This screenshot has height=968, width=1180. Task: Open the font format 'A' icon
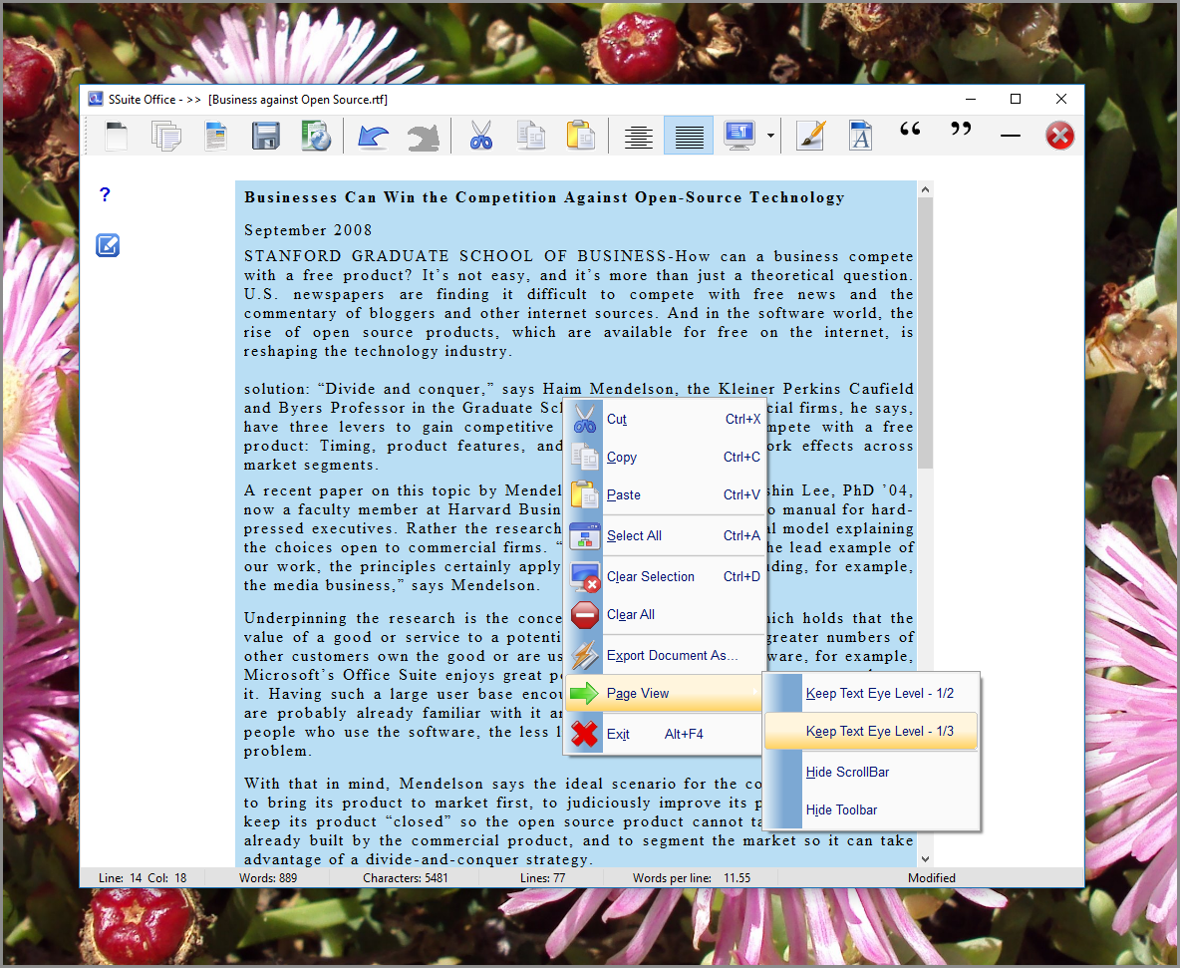(860, 136)
